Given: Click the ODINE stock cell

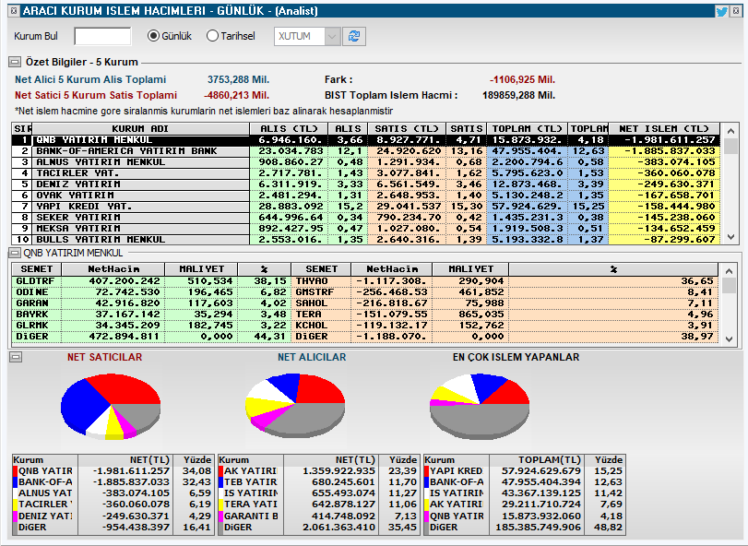Looking at the screenshot, I should click(36, 292).
